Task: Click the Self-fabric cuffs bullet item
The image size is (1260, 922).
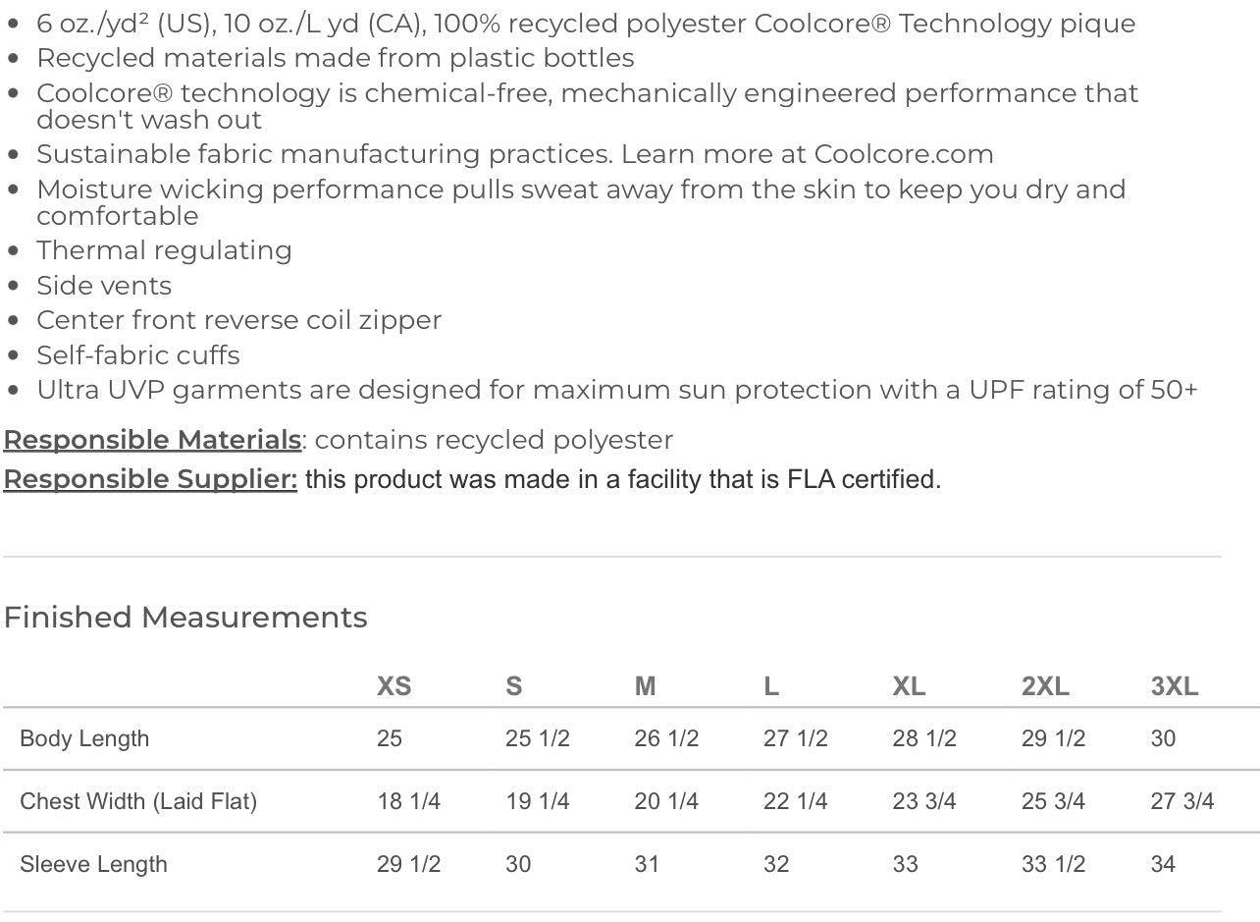Action: (138, 355)
